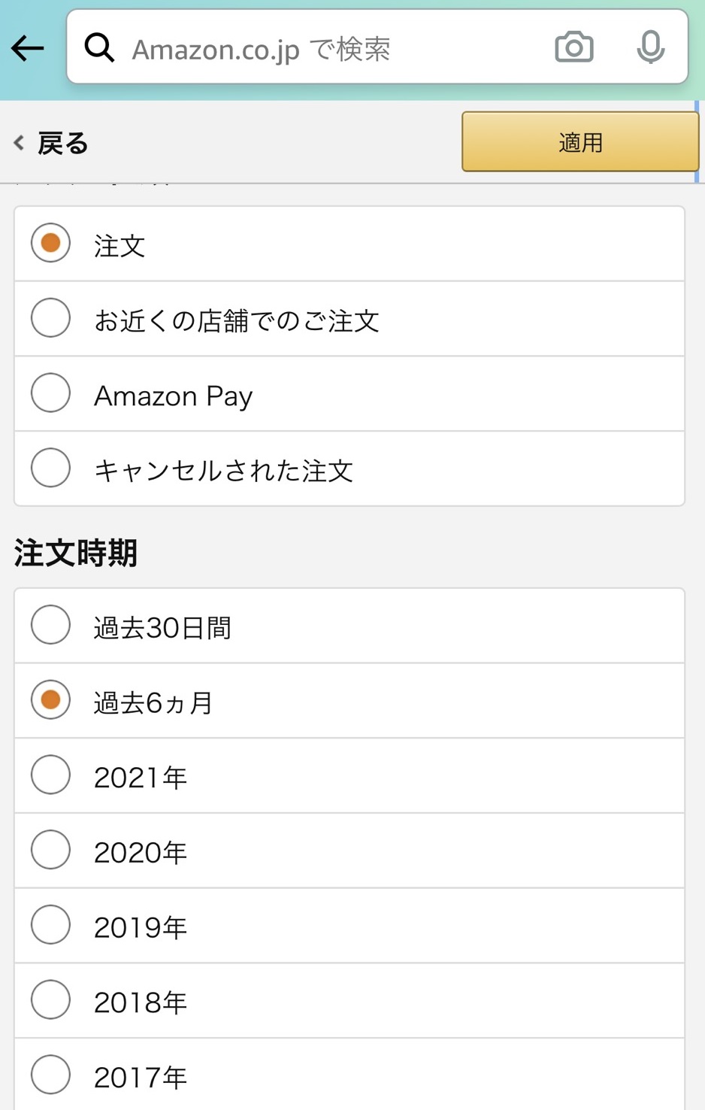Select the 注文 radio option
This screenshot has width=705, height=1110.
coord(50,243)
